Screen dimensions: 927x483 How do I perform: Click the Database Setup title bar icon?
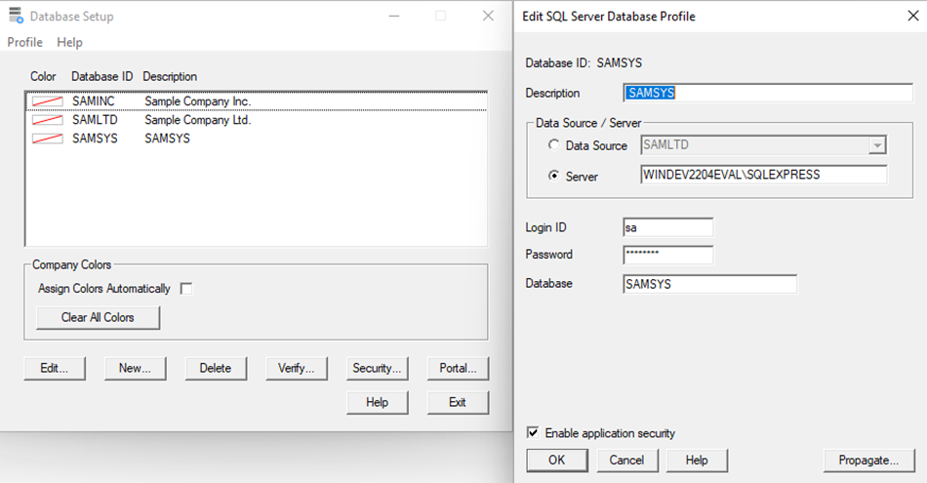16,16
